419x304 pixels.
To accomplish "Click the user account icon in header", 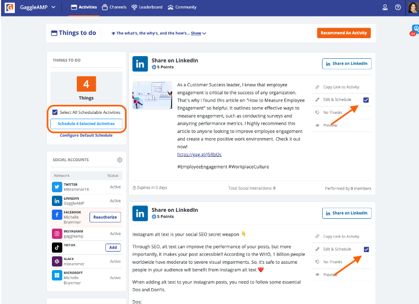I will pos(385,7).
